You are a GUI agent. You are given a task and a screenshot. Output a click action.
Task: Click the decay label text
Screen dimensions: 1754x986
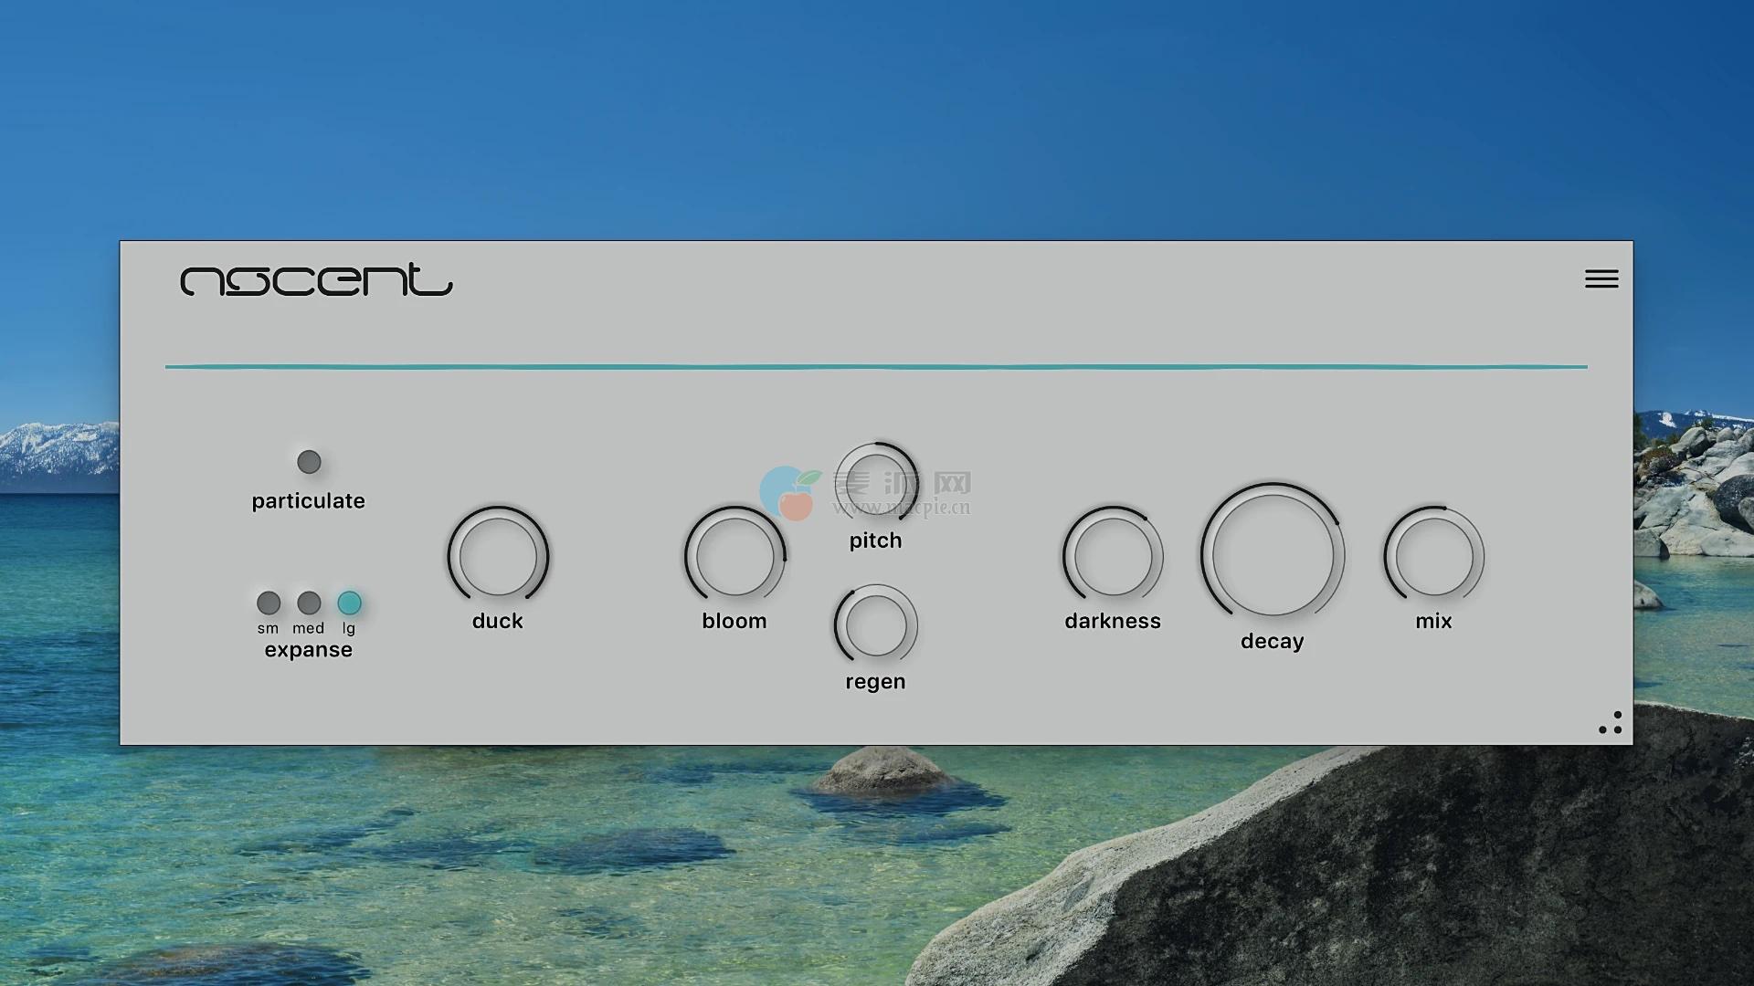pyautogui.click(x=1272, y=641)
